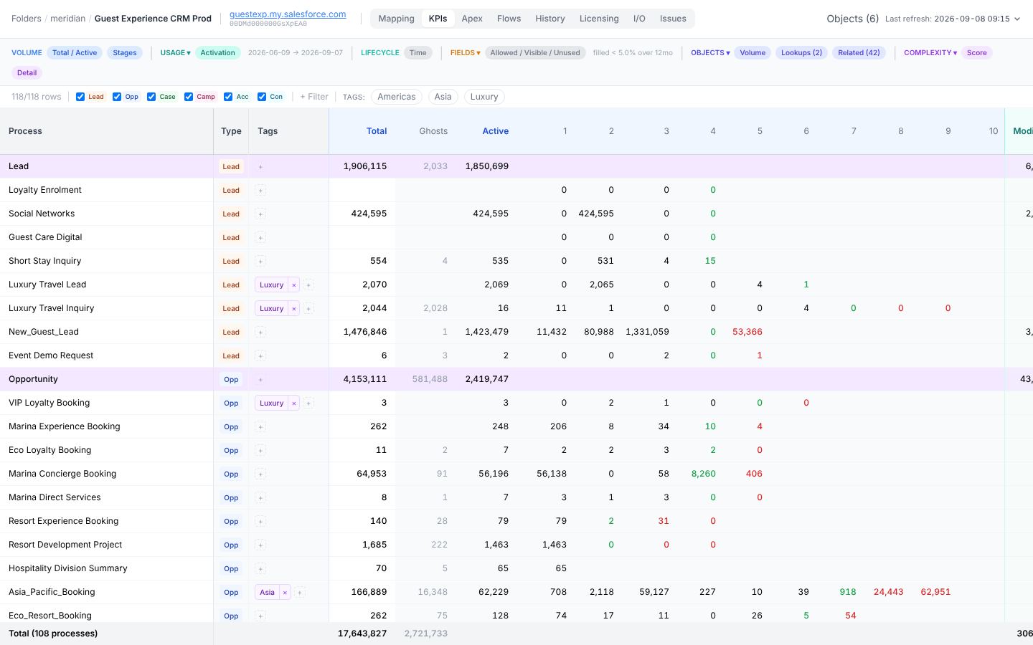Add a tag to New_Guest_Lead row

260,332
